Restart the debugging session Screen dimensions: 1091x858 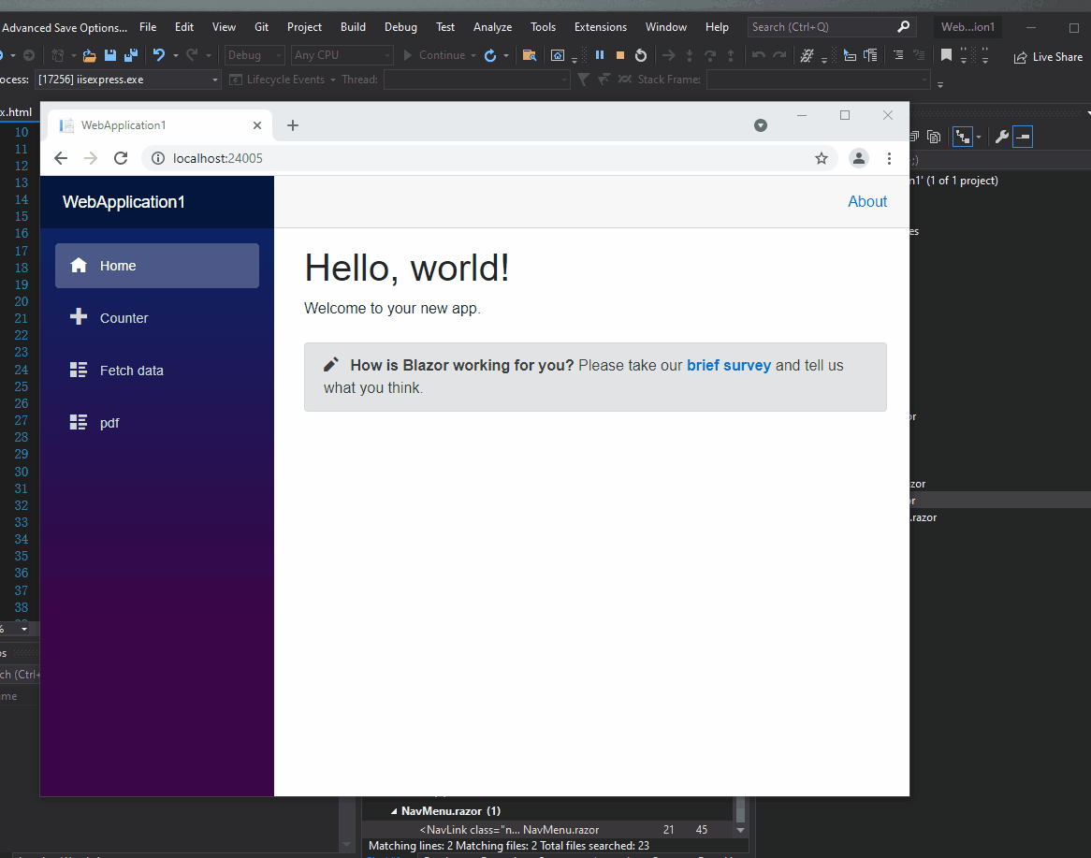pos(641,55)
